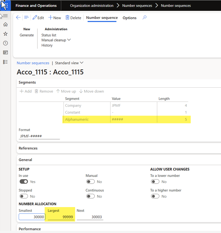Open the Number sequence tab
This screenshot has width=221, height=233.
(x=102, y=18)
